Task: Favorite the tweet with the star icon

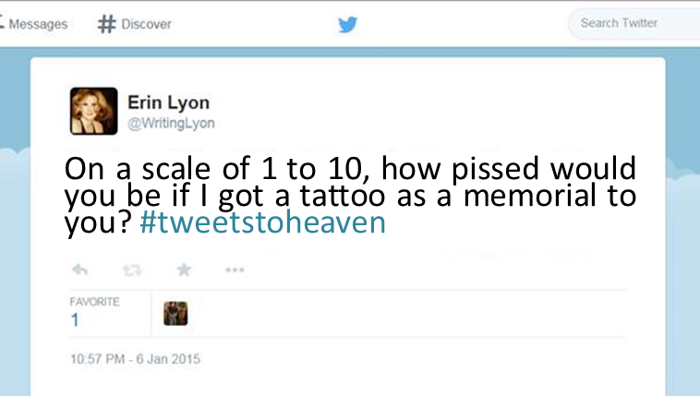Action: (184, 270)
